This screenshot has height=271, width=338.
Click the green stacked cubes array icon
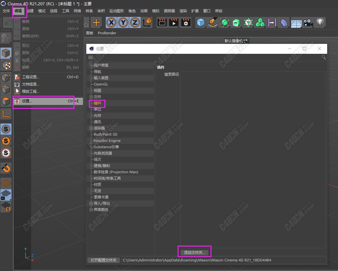pyautogui.click(x=260, y=22)
